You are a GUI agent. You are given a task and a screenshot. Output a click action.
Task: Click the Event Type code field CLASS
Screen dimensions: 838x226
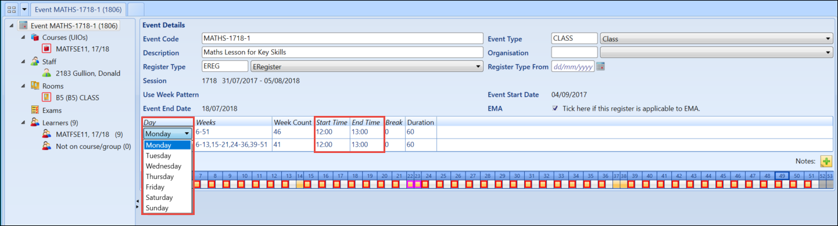[x=574, y=38]
